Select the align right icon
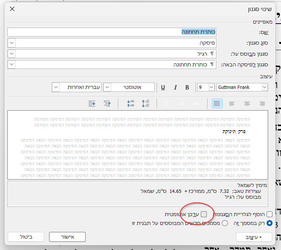 tap(262, 104)
